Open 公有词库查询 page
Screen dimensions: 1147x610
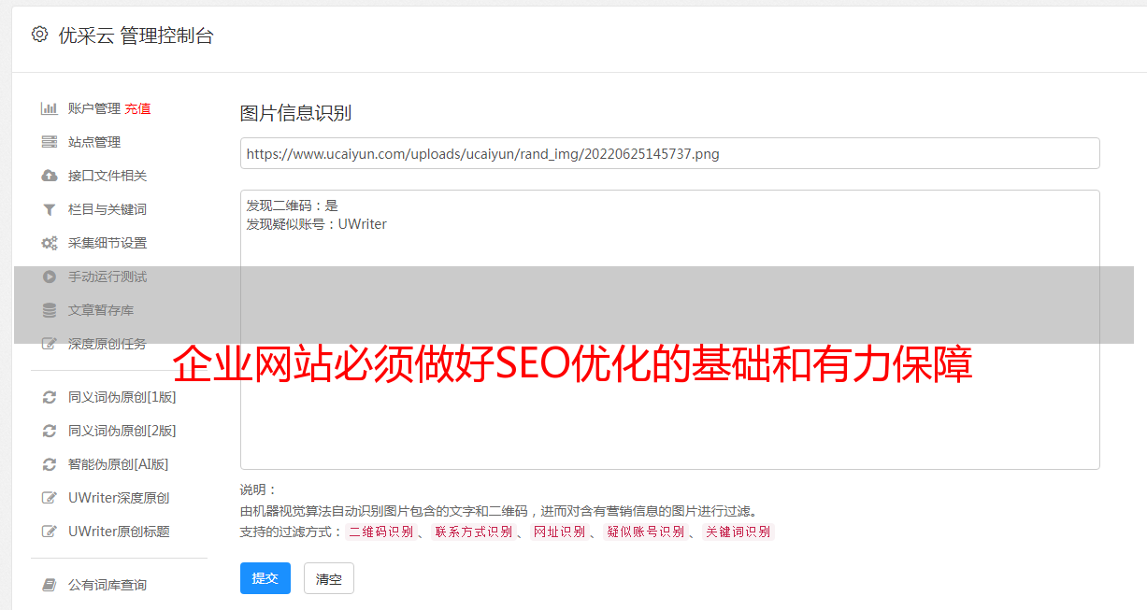tap(108, 585)
